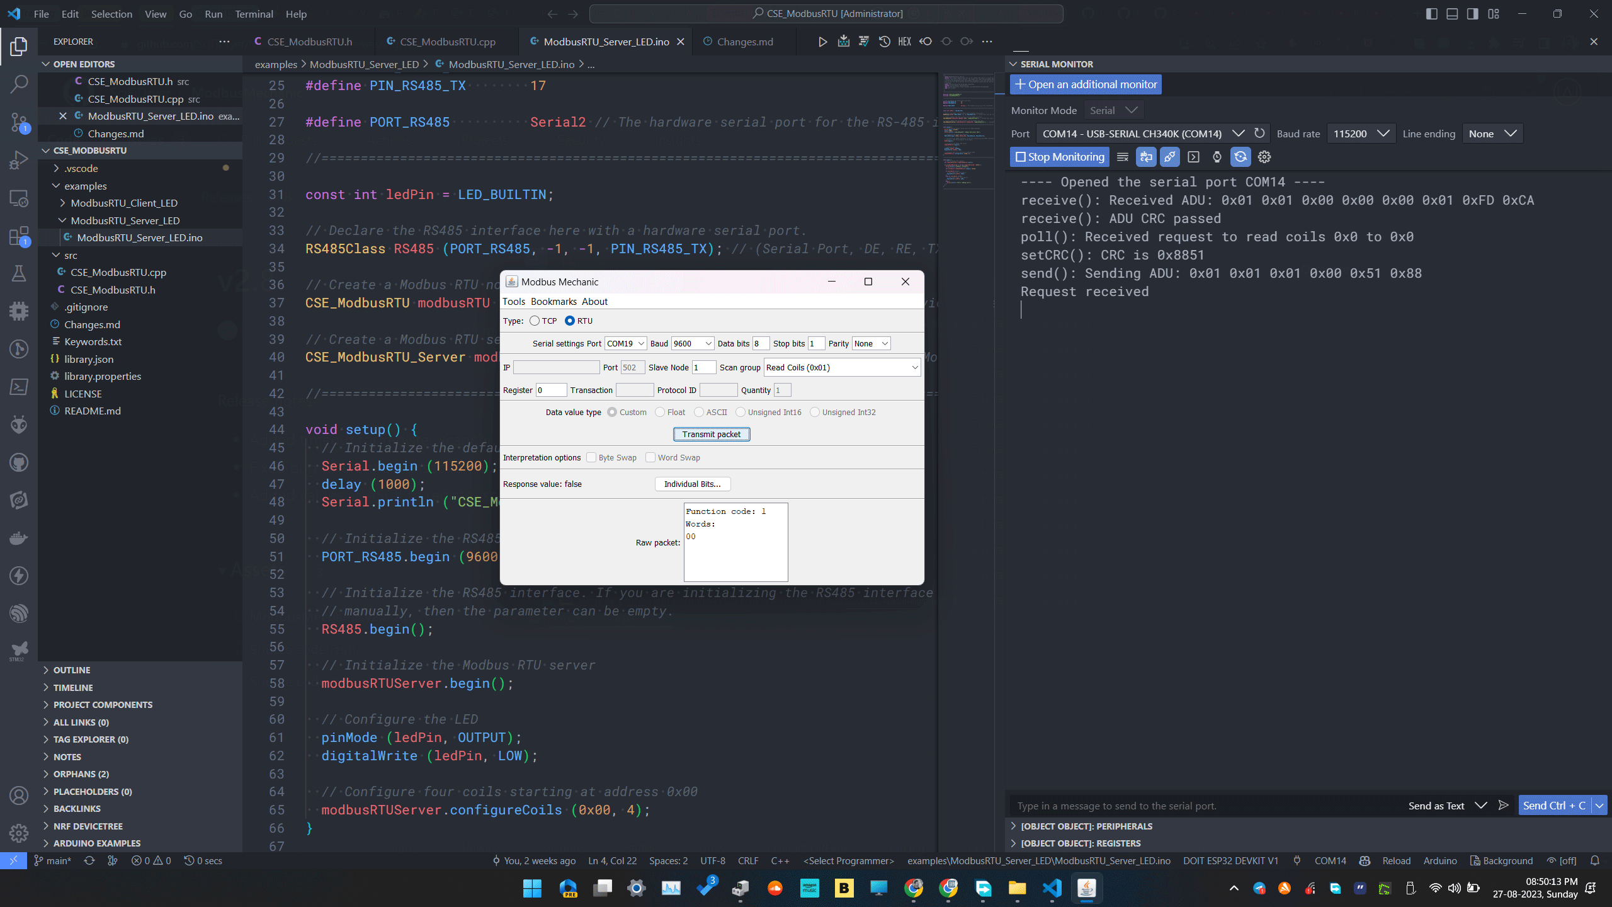1612x907 pixels.
Task: Open library.json in explorer
Action: [x=89, y=359]
